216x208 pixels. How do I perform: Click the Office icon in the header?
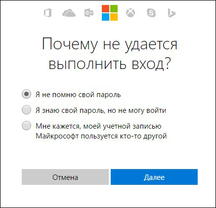click(x=47, y=13)
